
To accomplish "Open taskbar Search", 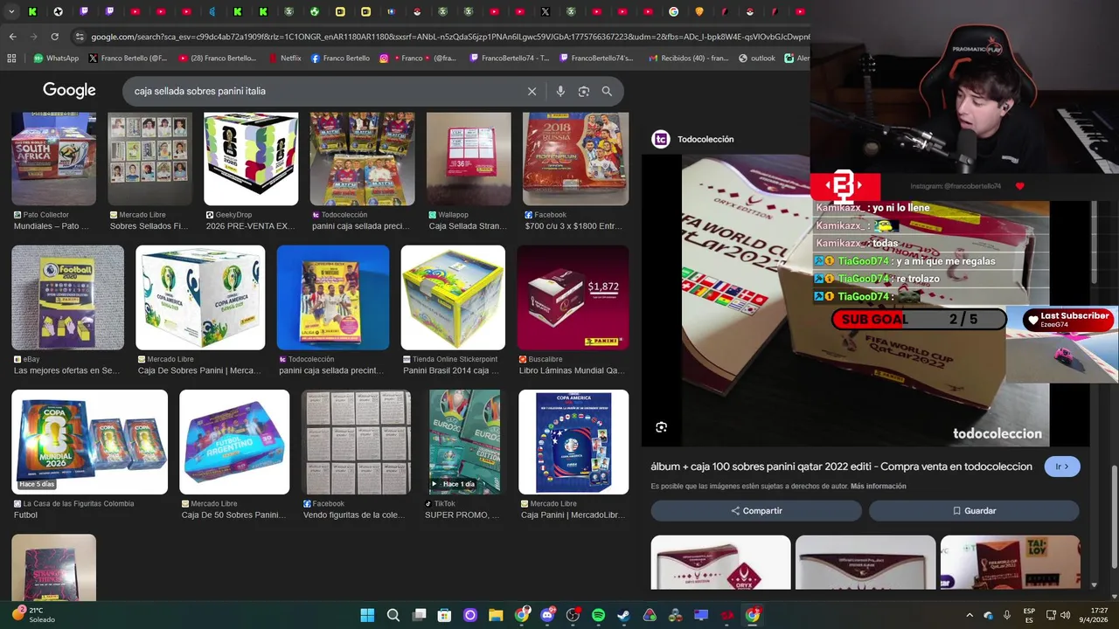I will (393, 615).
